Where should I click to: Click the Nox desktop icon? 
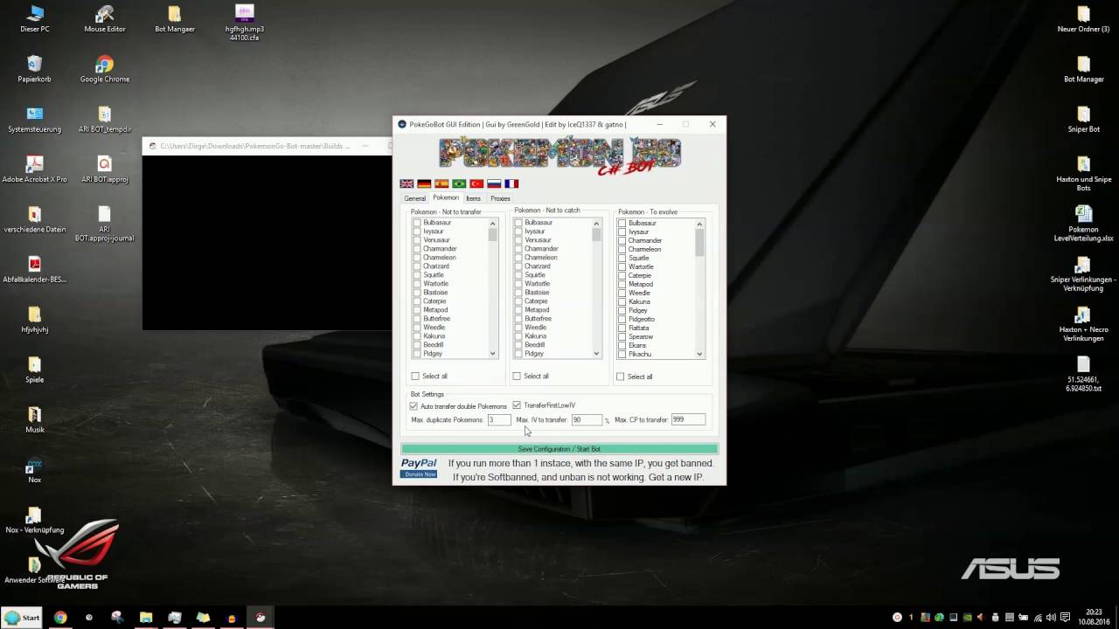click(x=34, y=470)
